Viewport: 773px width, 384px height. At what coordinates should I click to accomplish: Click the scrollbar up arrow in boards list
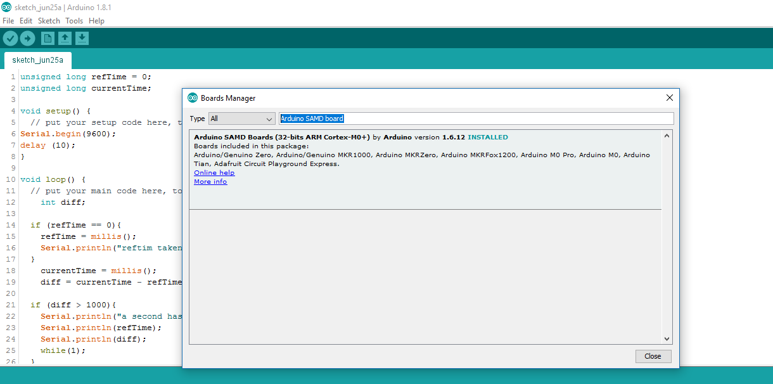[x=667, y=136]
